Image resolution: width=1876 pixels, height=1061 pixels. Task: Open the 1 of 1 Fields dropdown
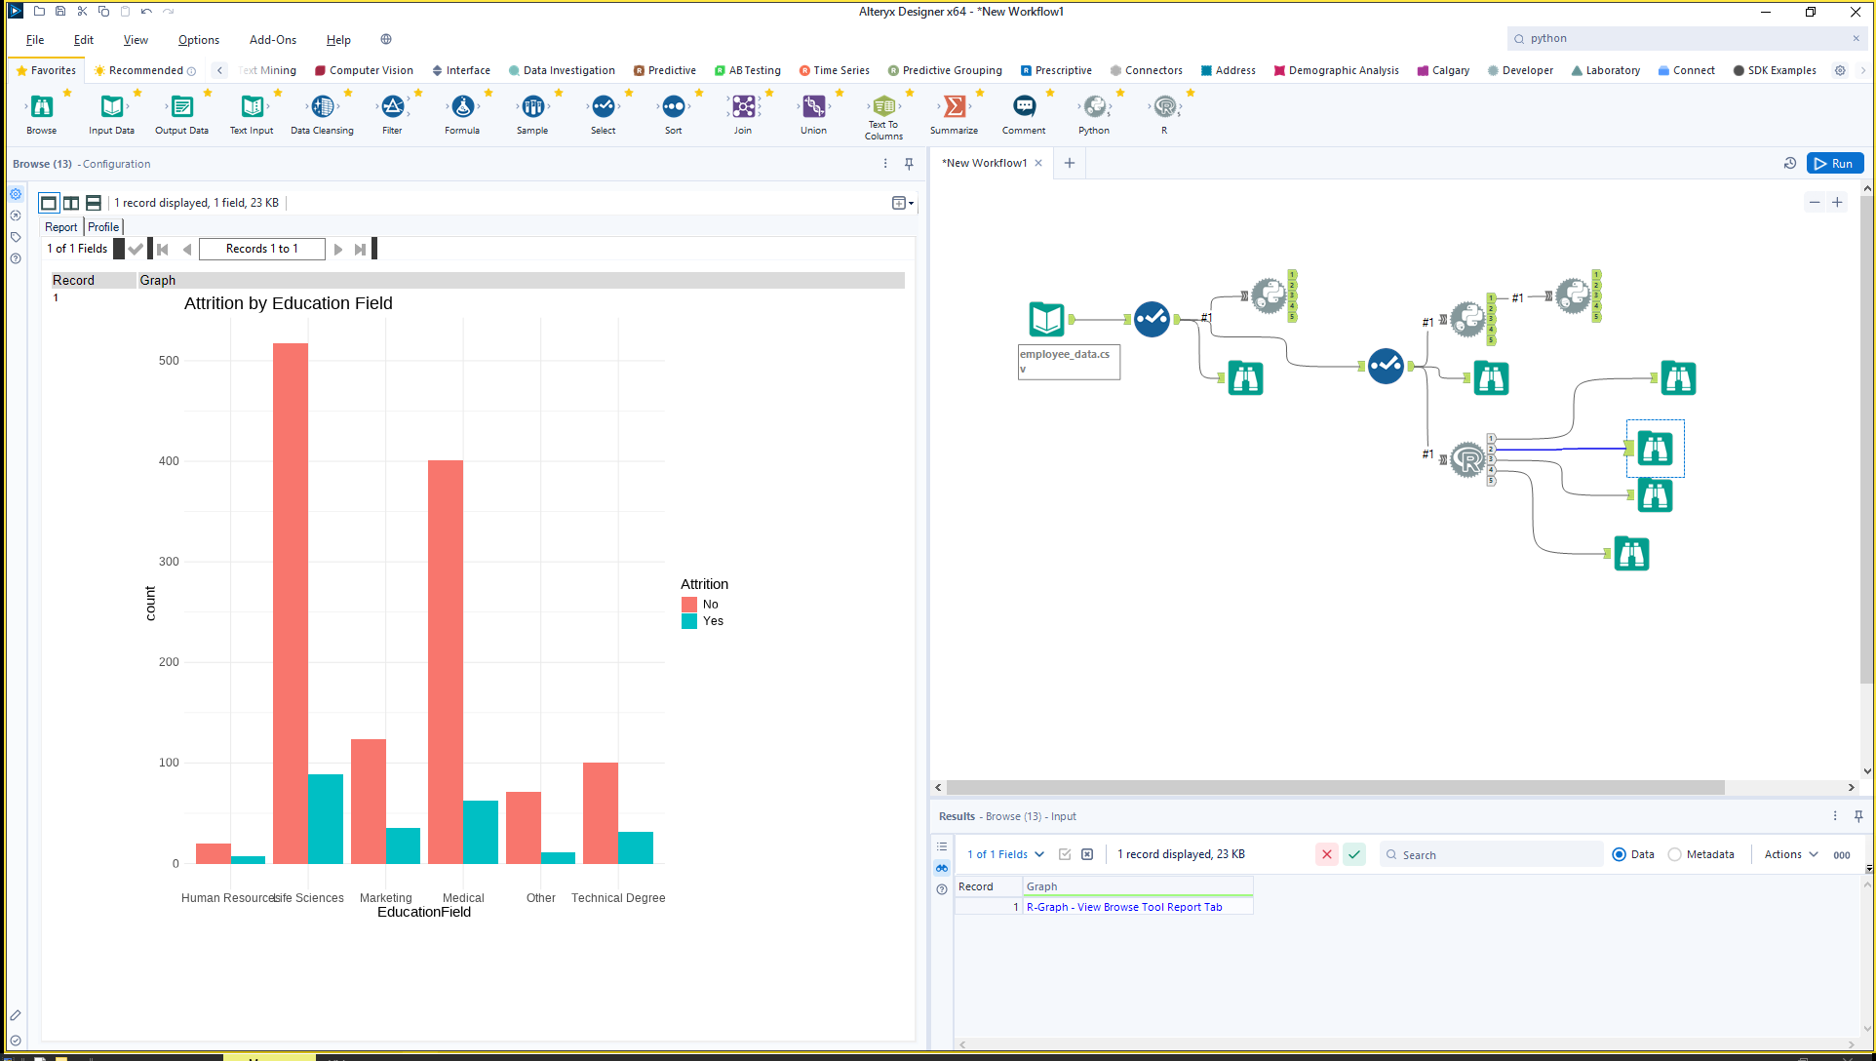1005,854
